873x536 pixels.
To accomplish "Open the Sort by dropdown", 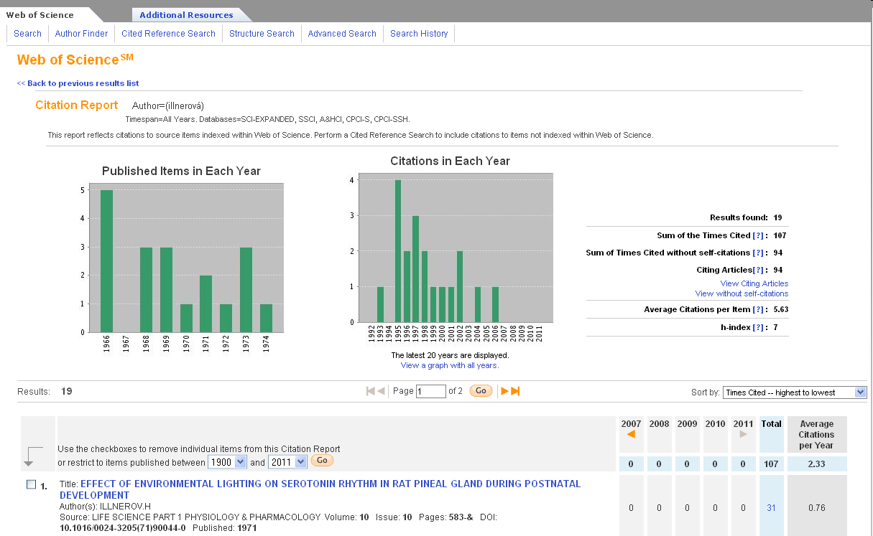I will click(795, 392).
